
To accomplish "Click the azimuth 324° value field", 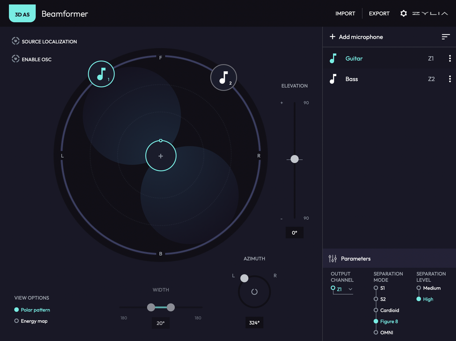I will coord(254,323).
